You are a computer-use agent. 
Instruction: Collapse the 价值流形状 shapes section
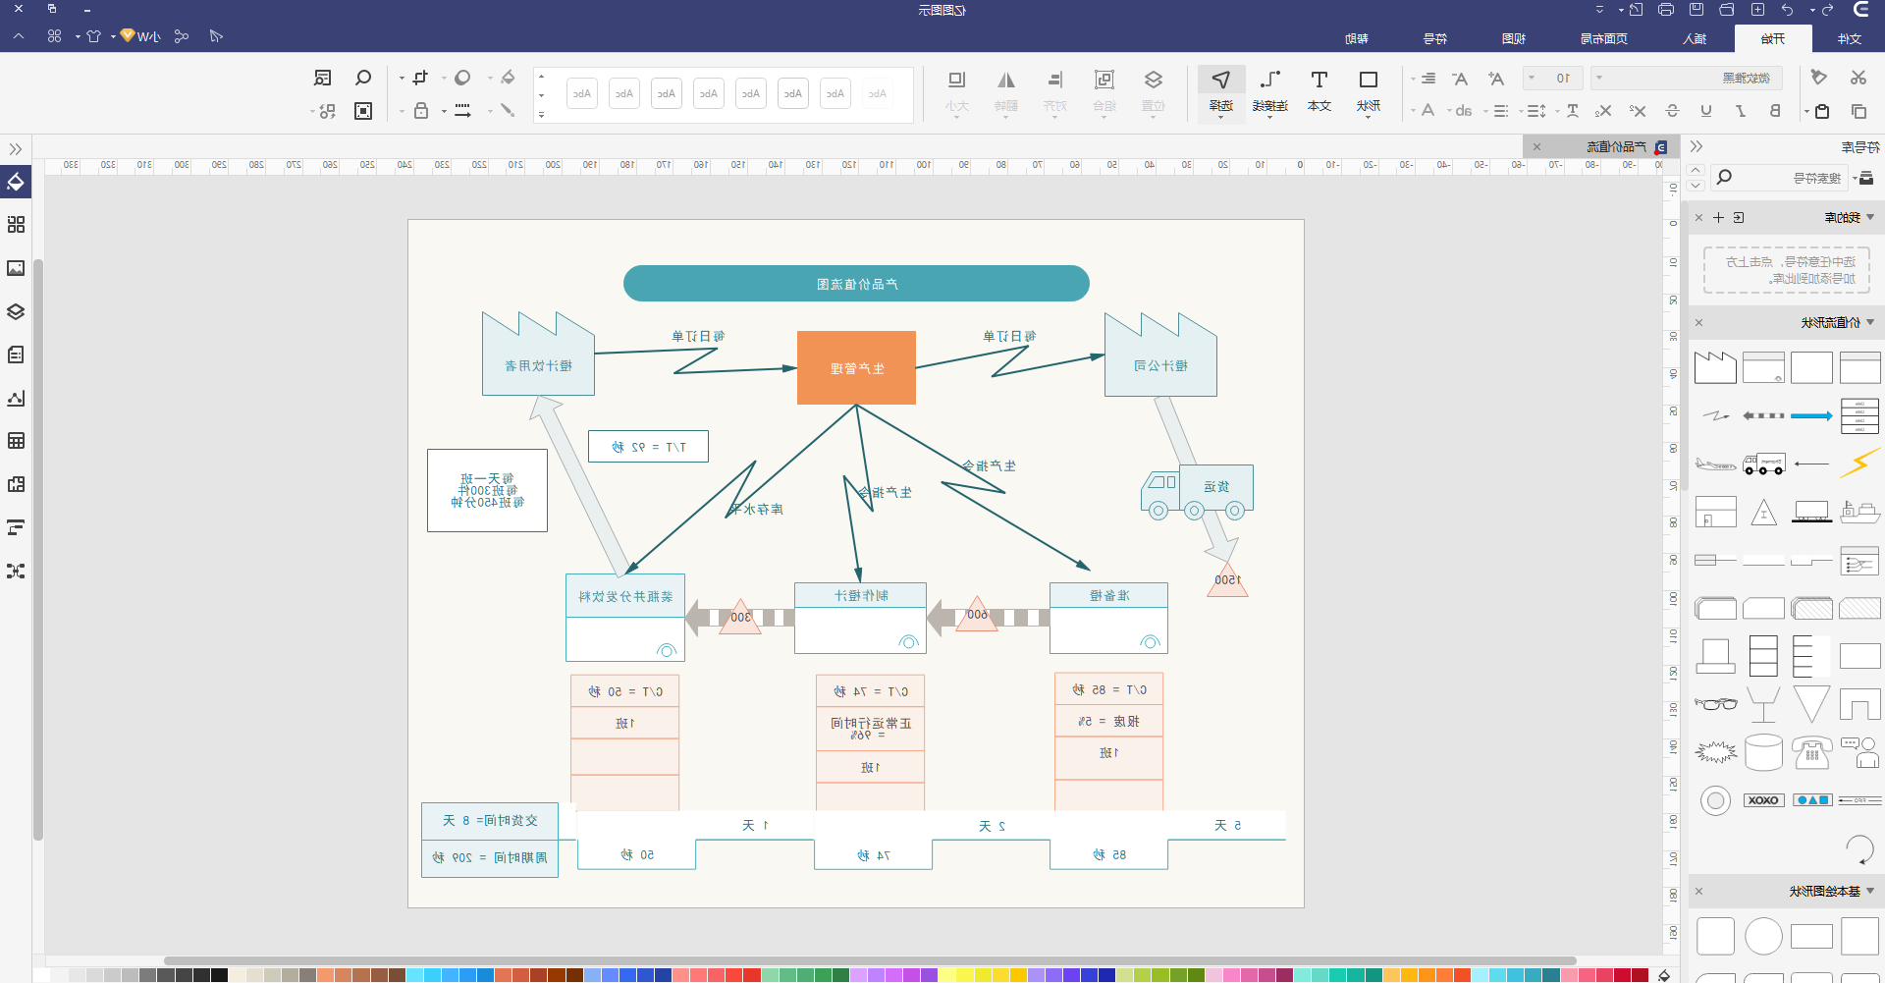1870,322
